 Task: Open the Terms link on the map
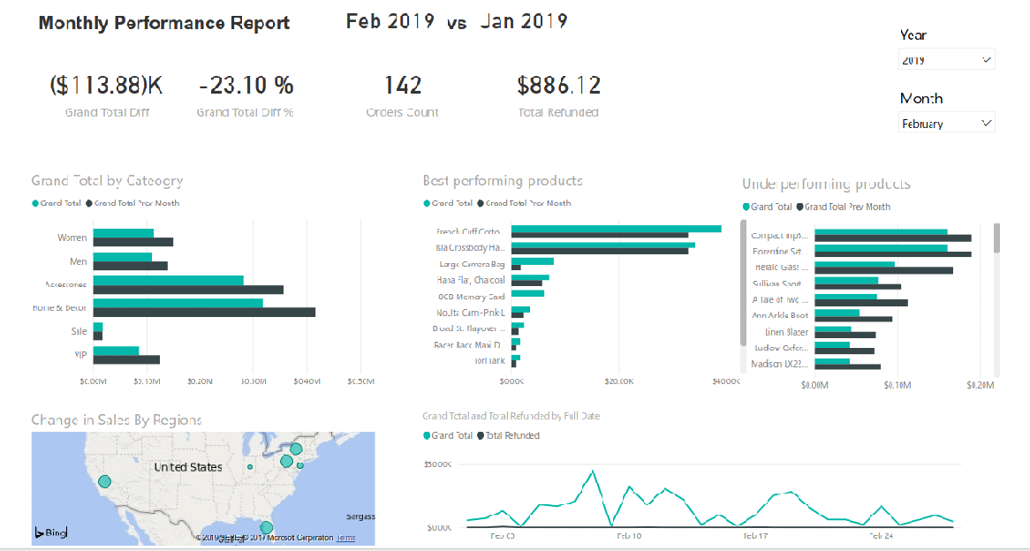(x=345, y=538)
